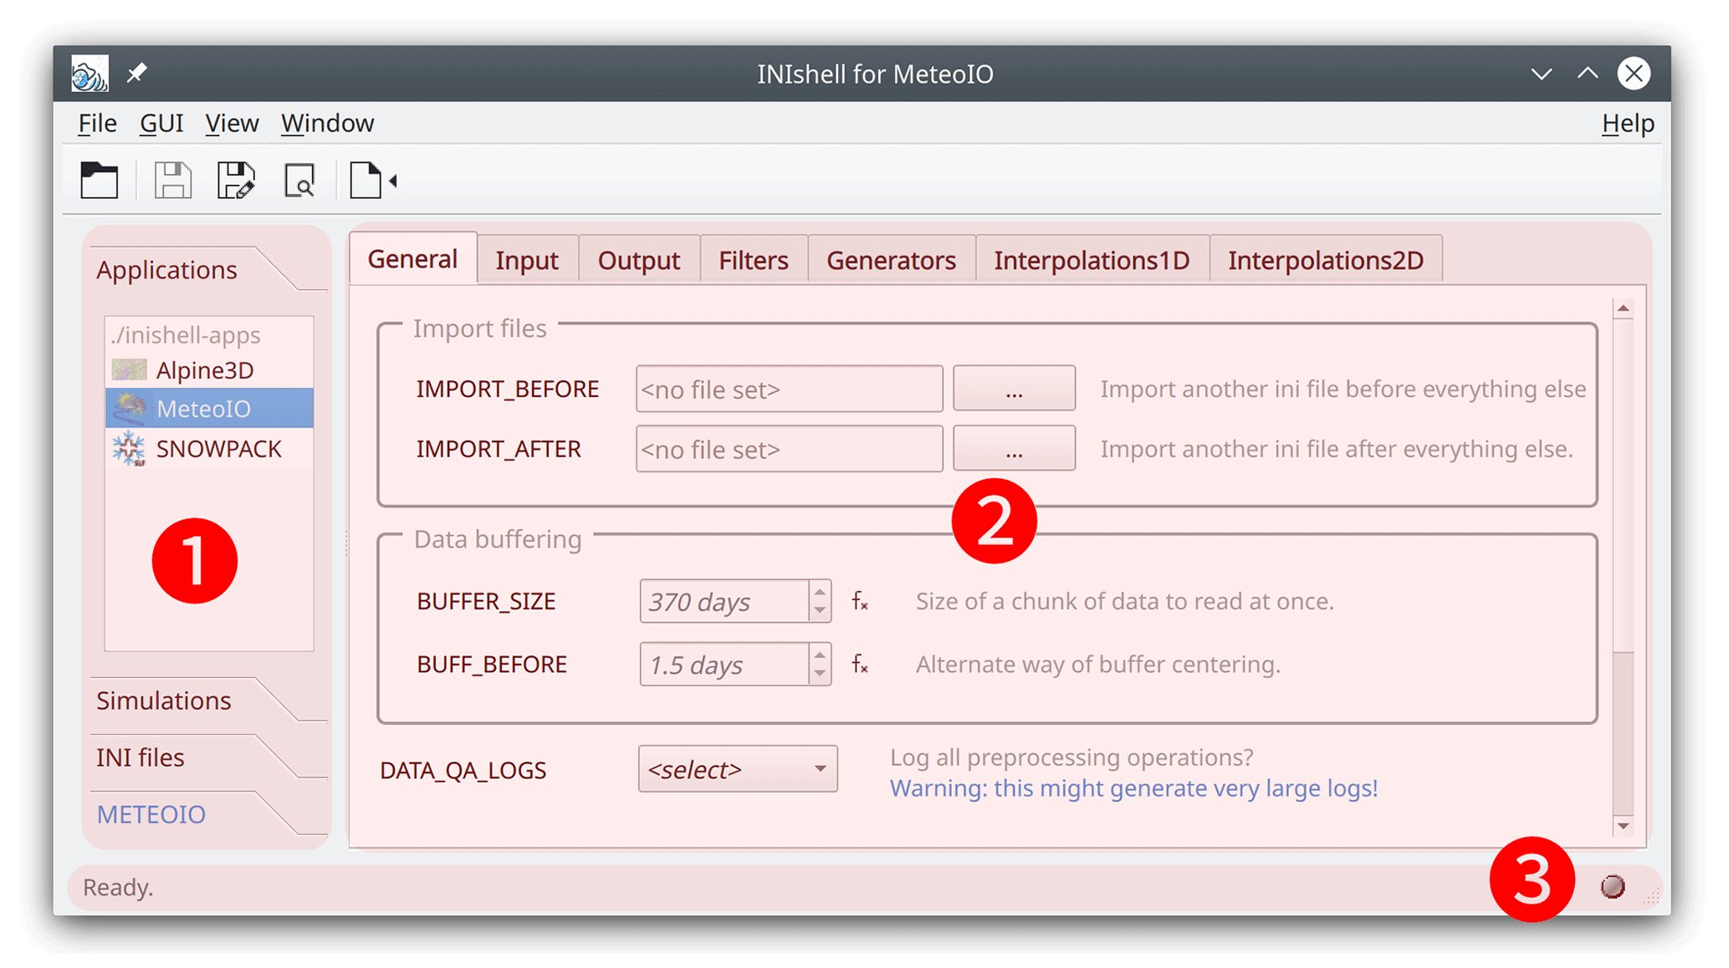Click the clear/new document toolbar icon
Screen dimensions: 1729x968
pos(366,180)
